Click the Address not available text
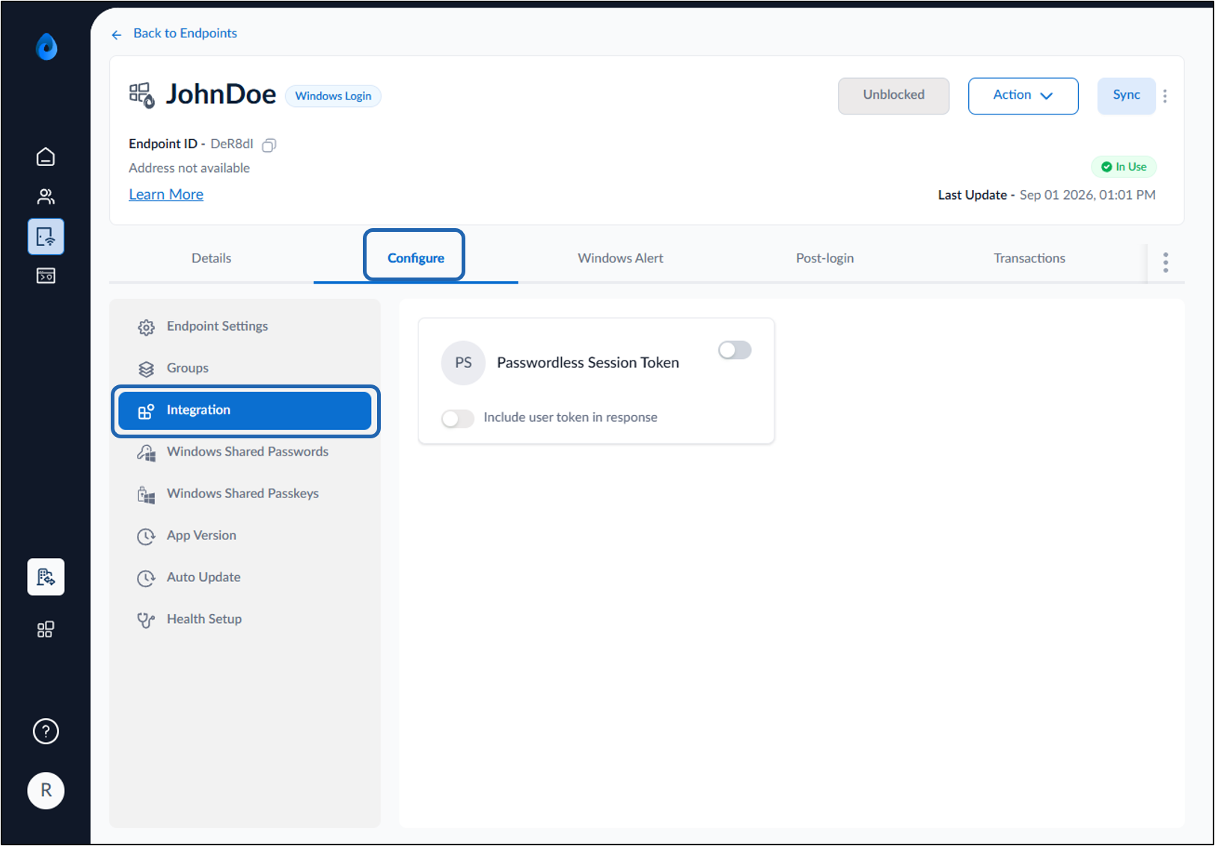1215x846 pixels. coord(189,168)
